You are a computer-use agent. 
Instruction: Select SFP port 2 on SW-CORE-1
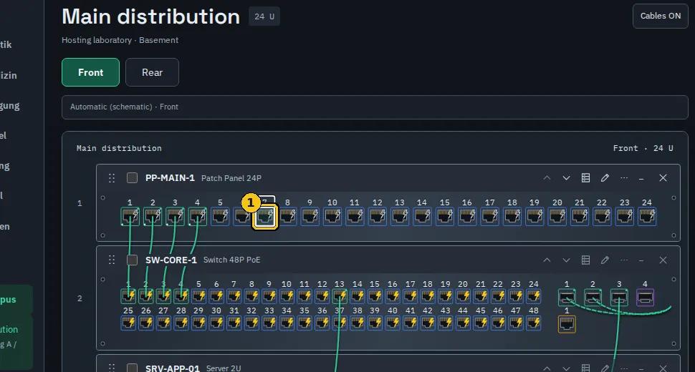click(x=593, y=298)
